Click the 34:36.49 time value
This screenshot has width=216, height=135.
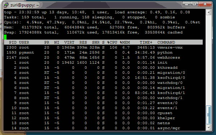(x=145, y=53)
